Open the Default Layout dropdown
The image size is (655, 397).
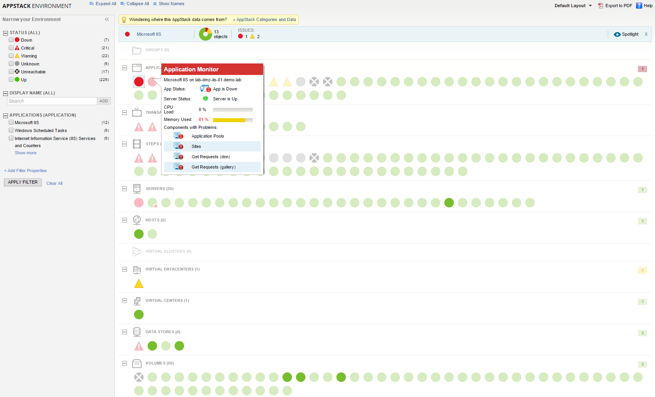pyautogui.click(x=572, y=6)
